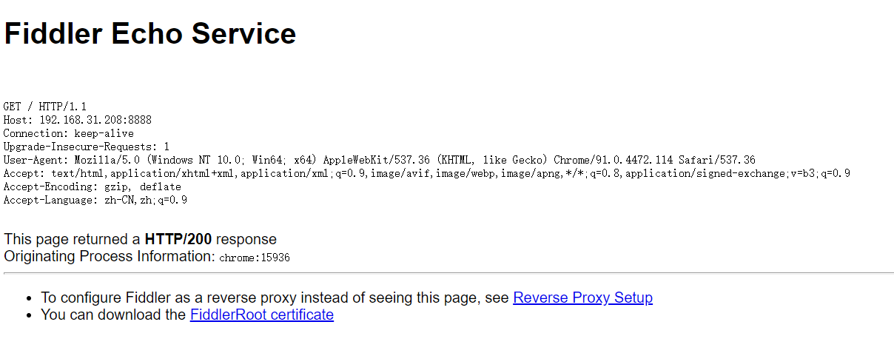Click the chrome:15936 process text
This screenshot has height=356, width=894.
[x=254, y=258]
